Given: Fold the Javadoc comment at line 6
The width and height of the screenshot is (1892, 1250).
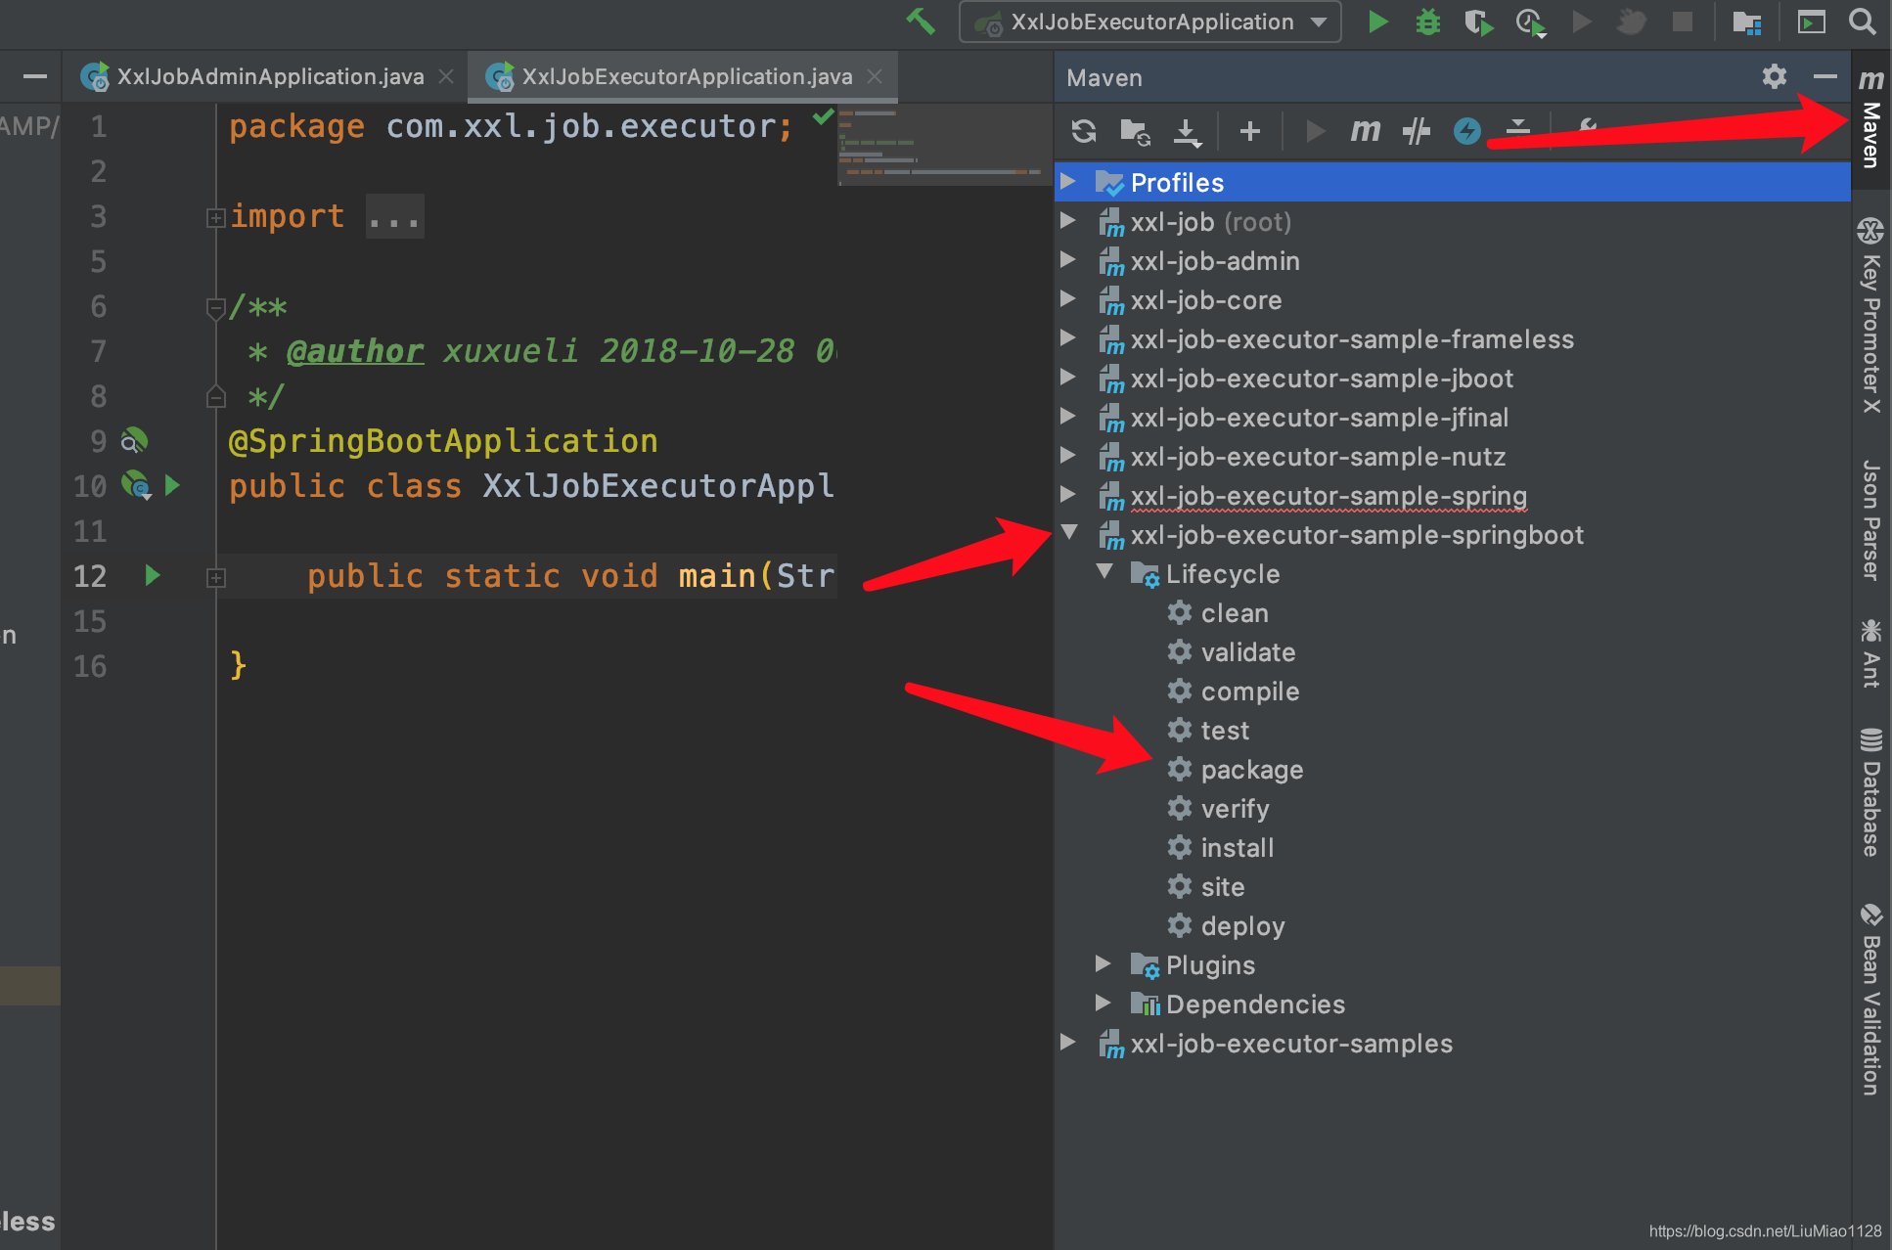Looking at the screenshot, I should pos(215,308).
